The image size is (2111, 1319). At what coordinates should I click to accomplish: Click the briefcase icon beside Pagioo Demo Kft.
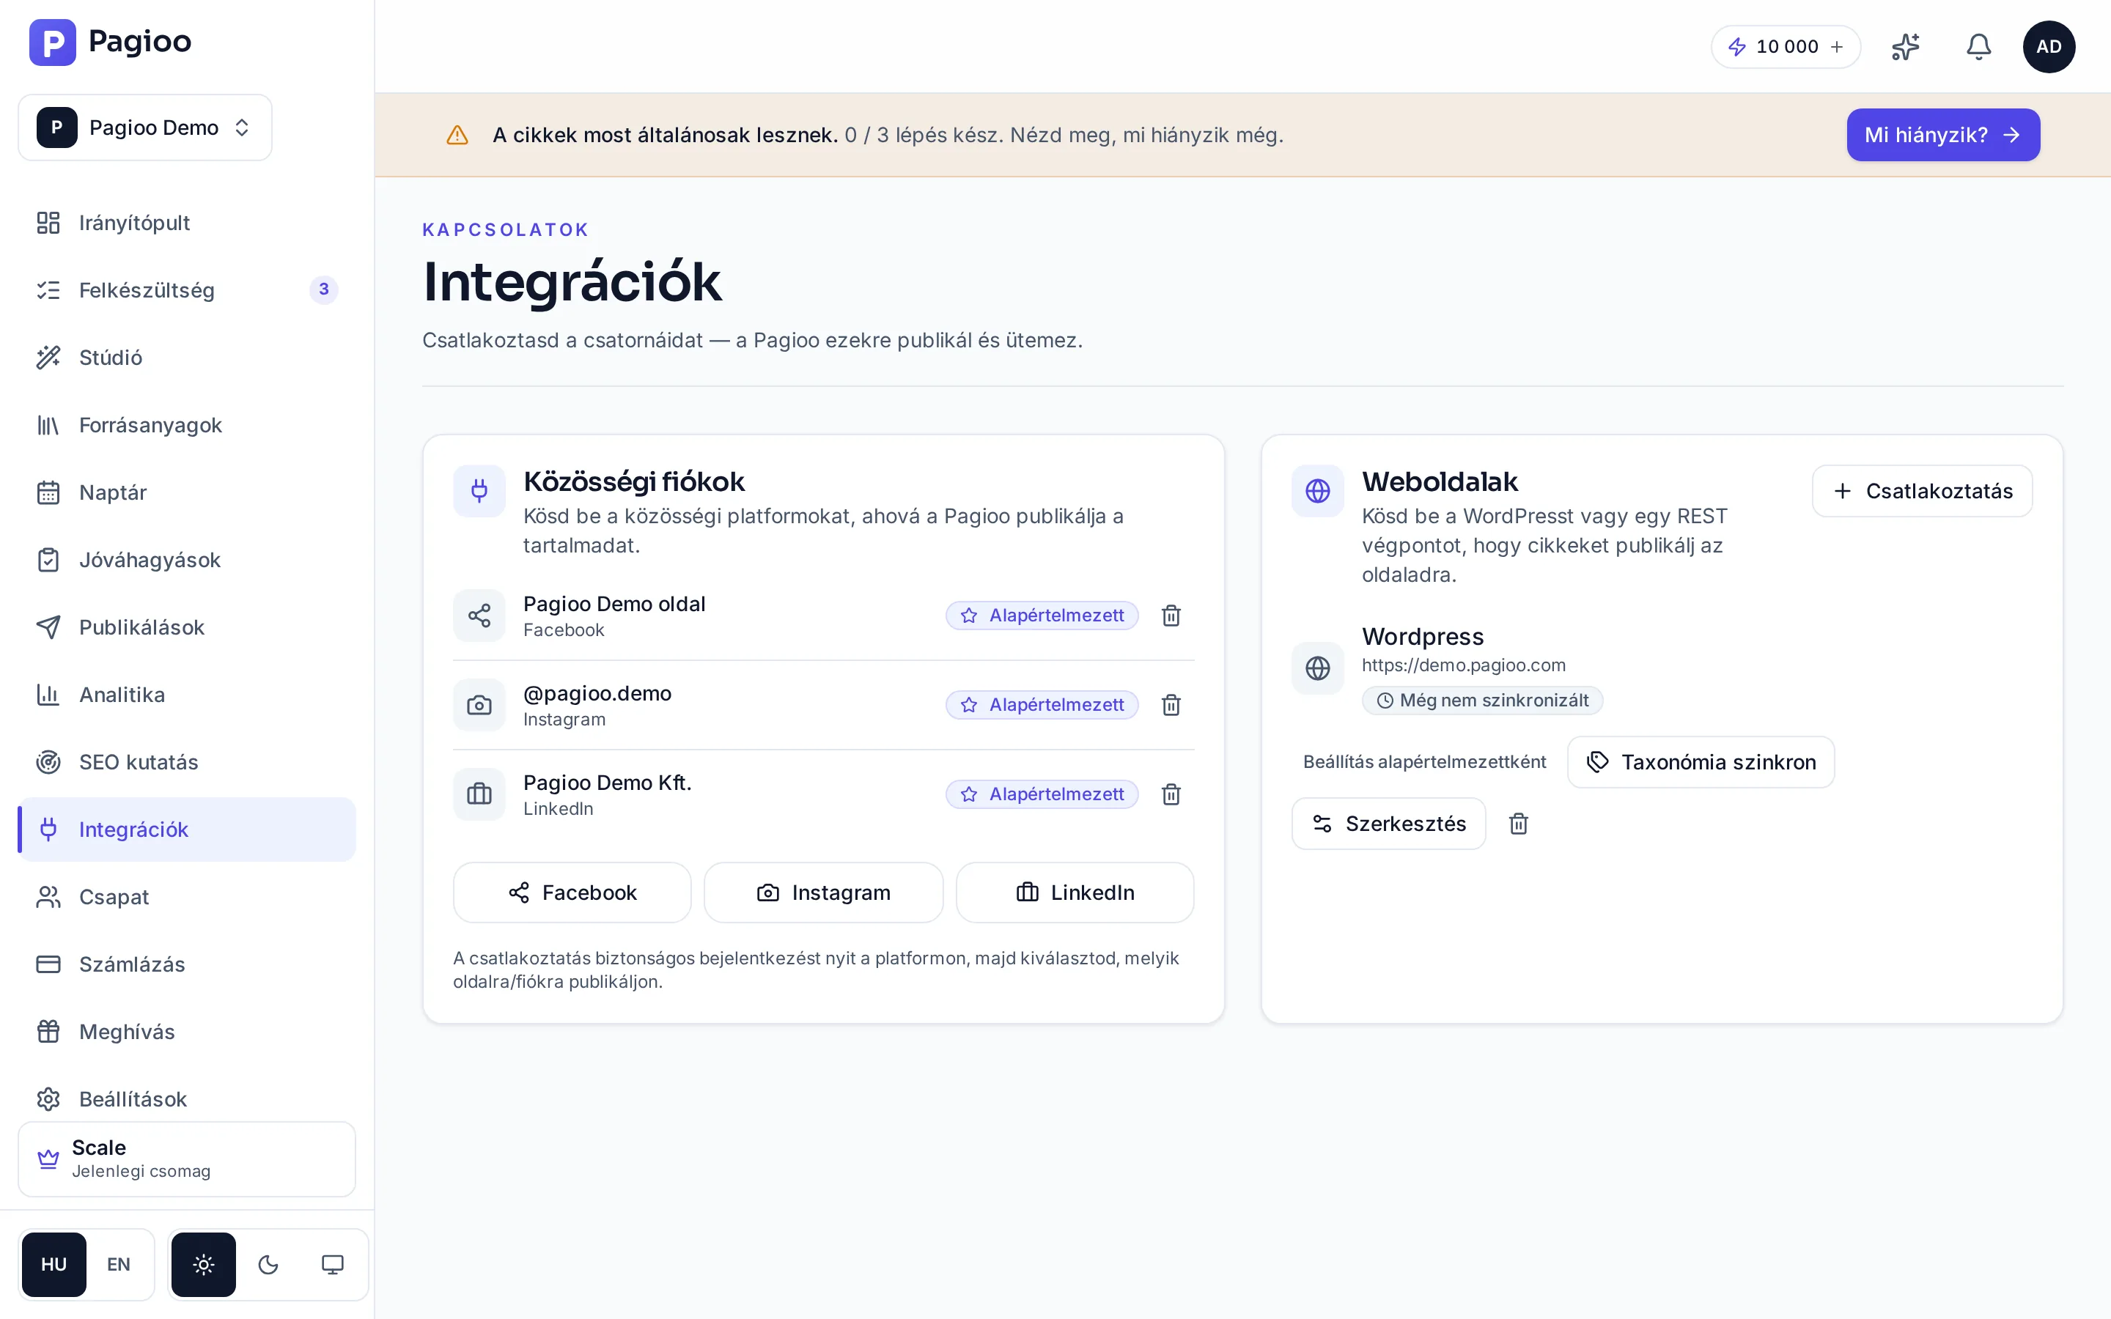pyautogui.click(x=479, y=795)
